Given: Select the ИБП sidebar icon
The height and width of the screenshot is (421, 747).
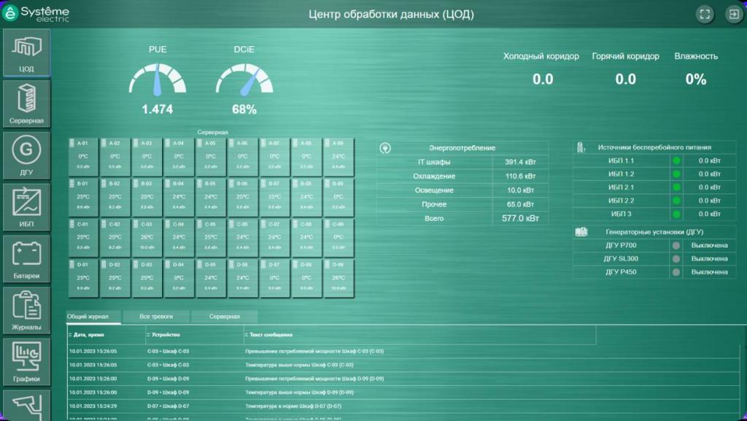Looking at the screenshot, I should tap(26, 206).
